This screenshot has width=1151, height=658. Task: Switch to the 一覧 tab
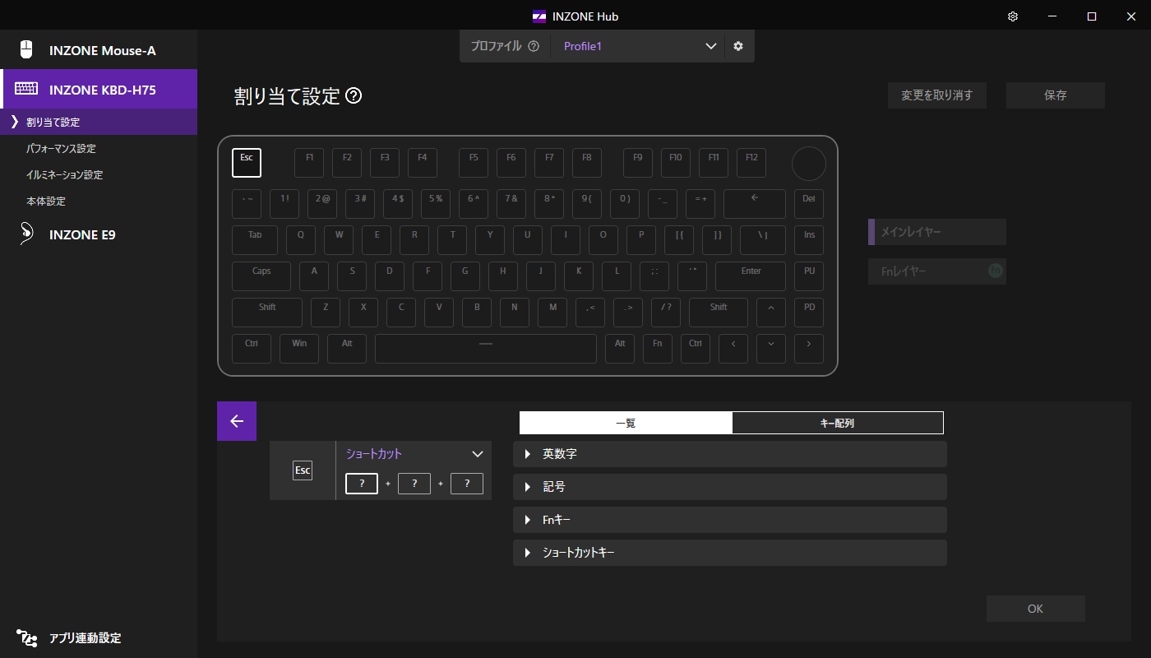626,423
